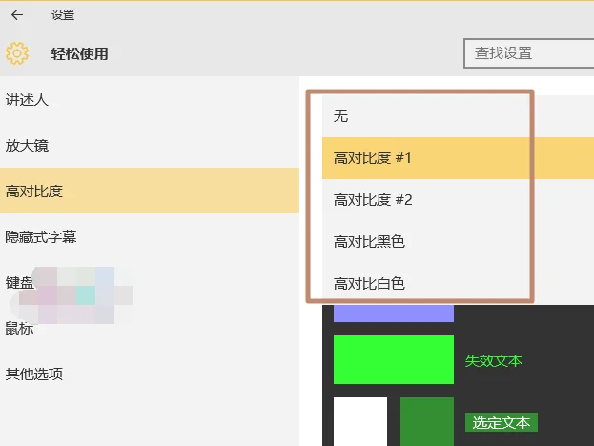594x446 pixels.
Task: Select 高对比度 #1 theme option
Action: click(426, 158)
